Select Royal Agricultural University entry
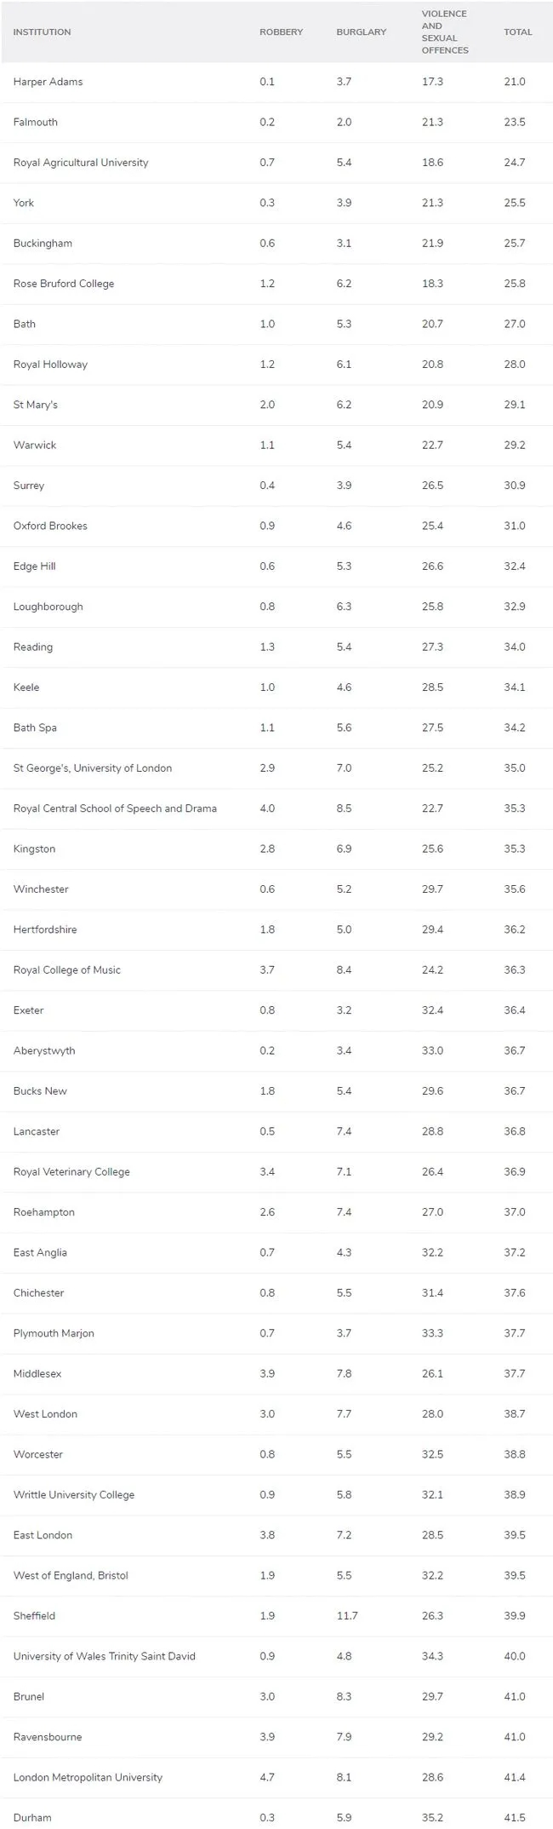 (81, 163)
